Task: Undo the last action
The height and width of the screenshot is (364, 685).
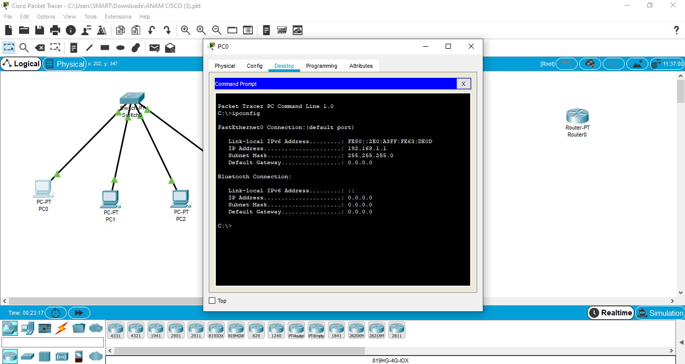Action: click(x=151, y=30)
